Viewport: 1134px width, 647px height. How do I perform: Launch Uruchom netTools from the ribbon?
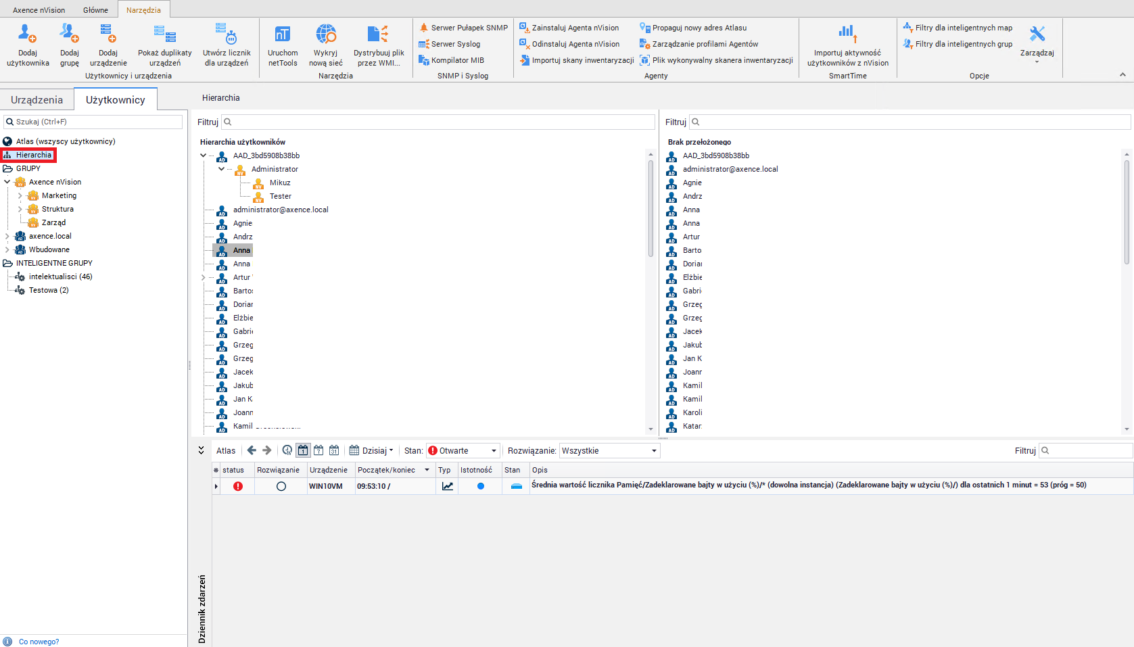pos(282,34)
